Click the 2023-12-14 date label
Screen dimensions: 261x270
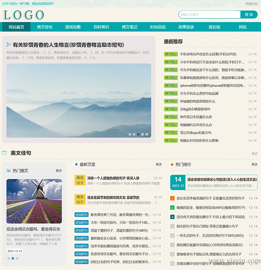[x=15, y=251]
